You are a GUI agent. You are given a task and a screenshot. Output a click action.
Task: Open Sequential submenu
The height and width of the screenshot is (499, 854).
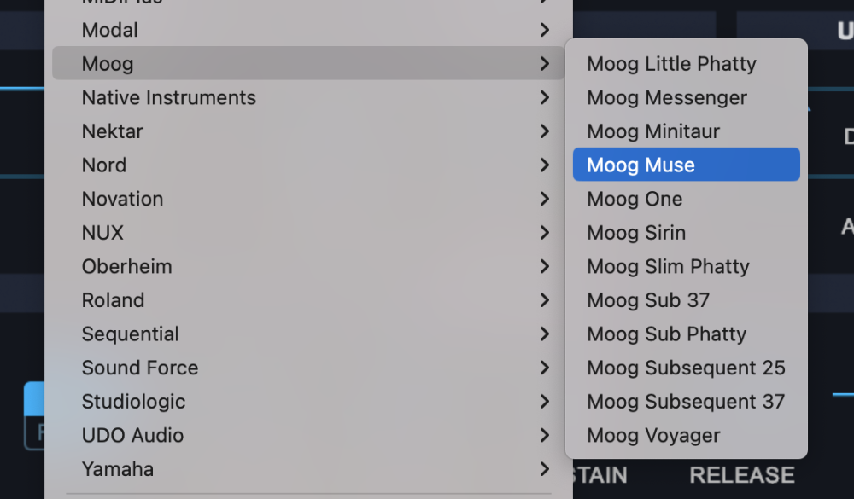coord(131,334)
